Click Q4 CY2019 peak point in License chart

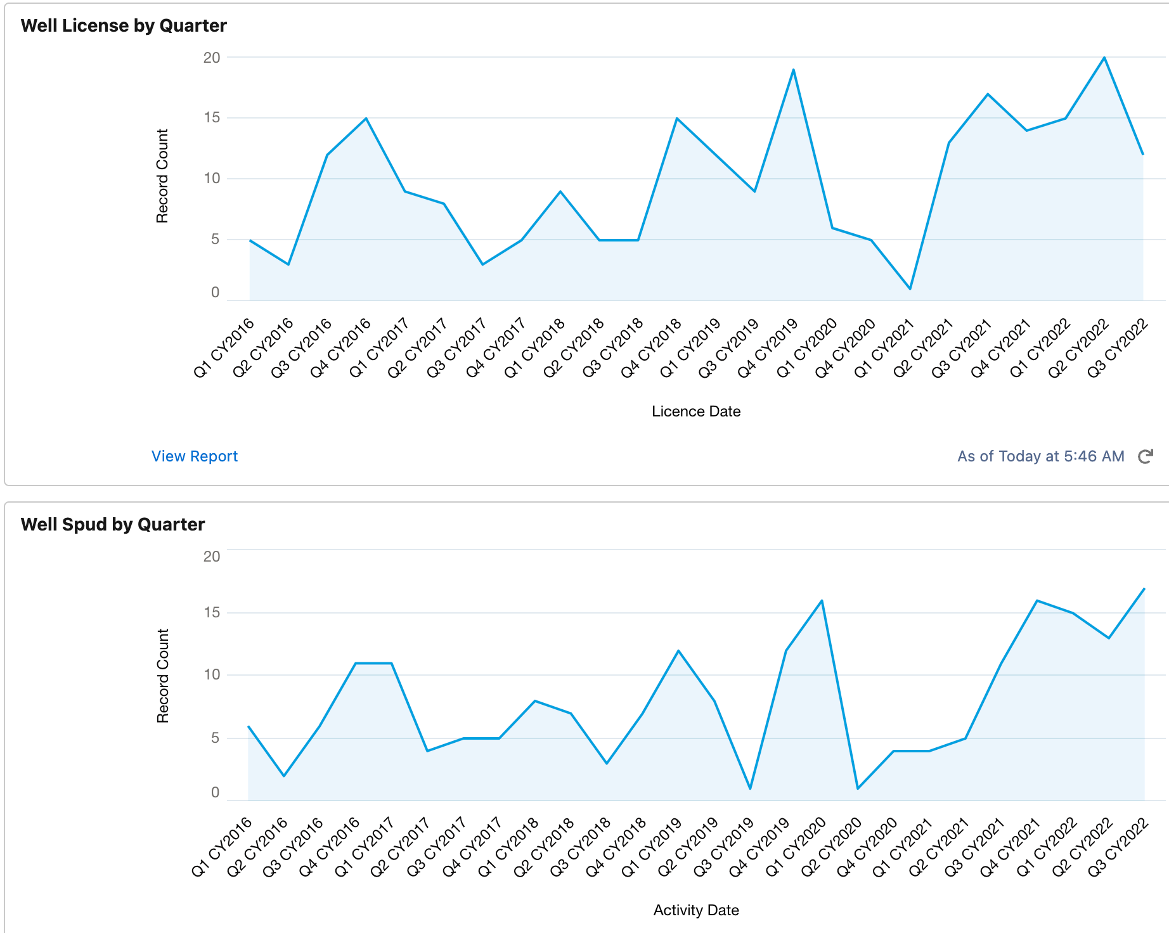[x=794, y=70]
